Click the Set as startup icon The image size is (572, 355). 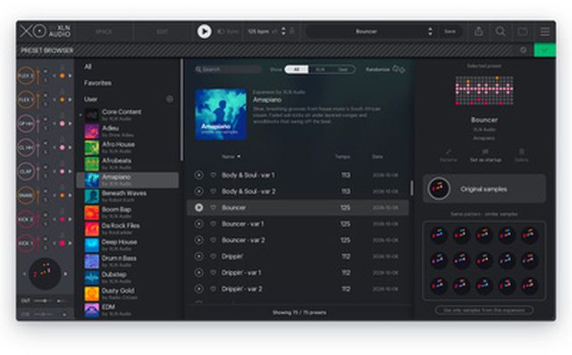(x=485, y=152)
